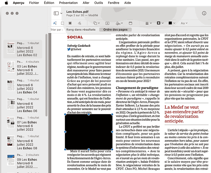Screen dimensions: 211x173
Task: Click the Les Echos.pdf window title
Action: pos(77,12)
